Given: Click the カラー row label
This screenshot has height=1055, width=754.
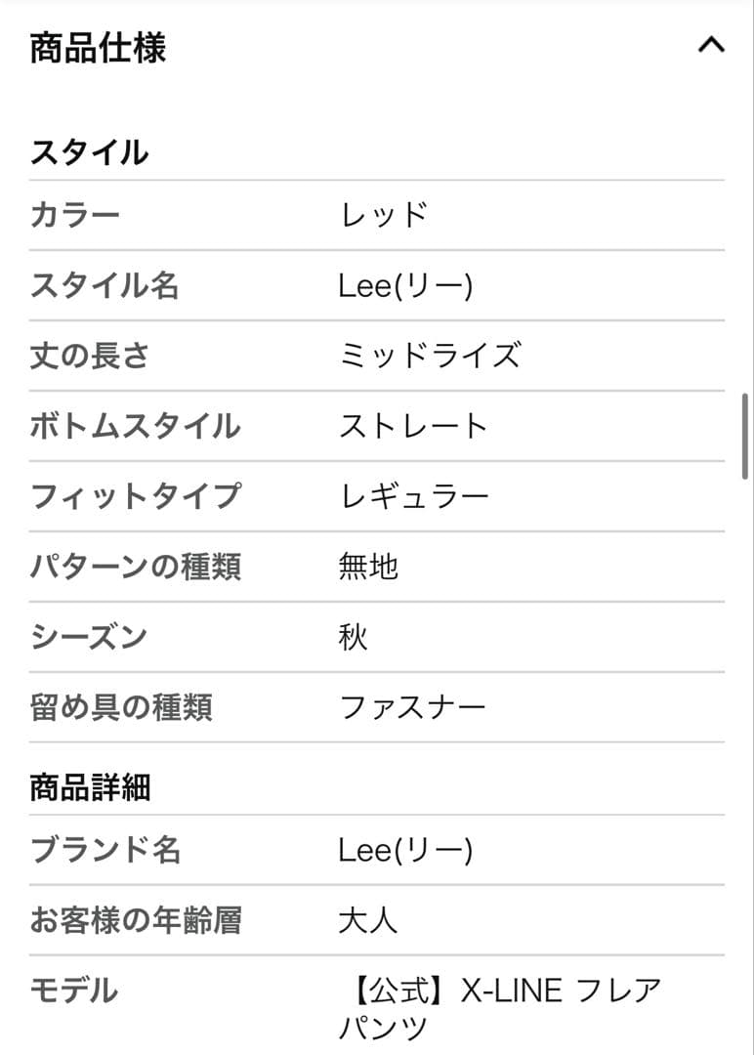Looking at the screenshot, I should click(75, 215).
